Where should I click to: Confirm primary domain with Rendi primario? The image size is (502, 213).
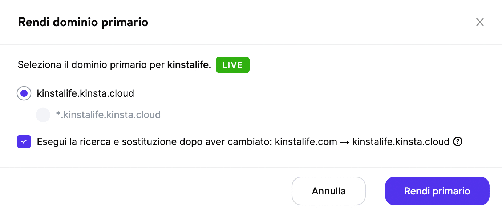437,191
